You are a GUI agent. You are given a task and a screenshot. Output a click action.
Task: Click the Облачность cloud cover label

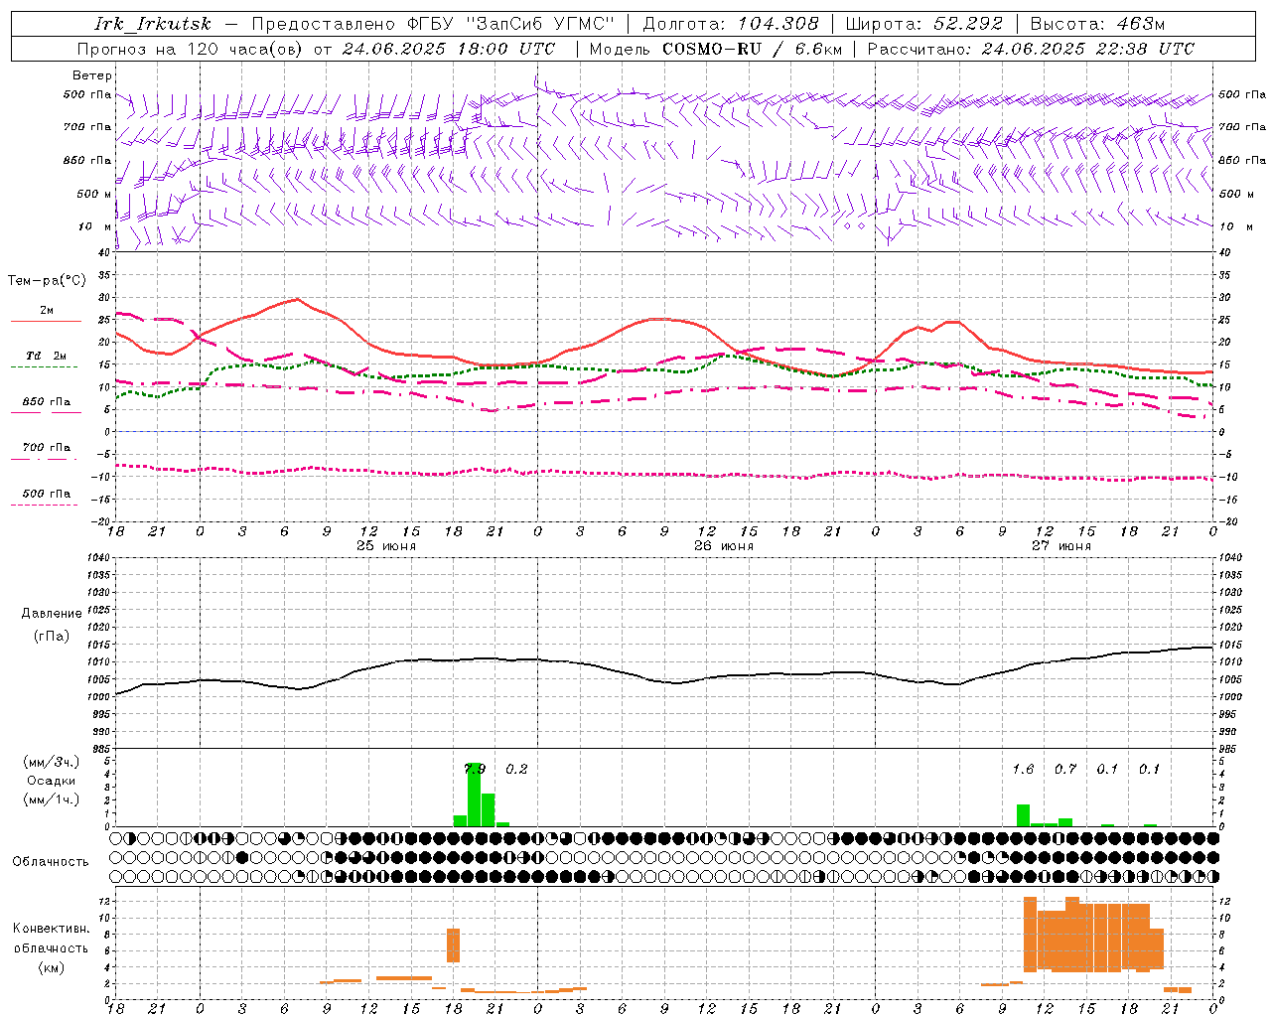[51, 862]
